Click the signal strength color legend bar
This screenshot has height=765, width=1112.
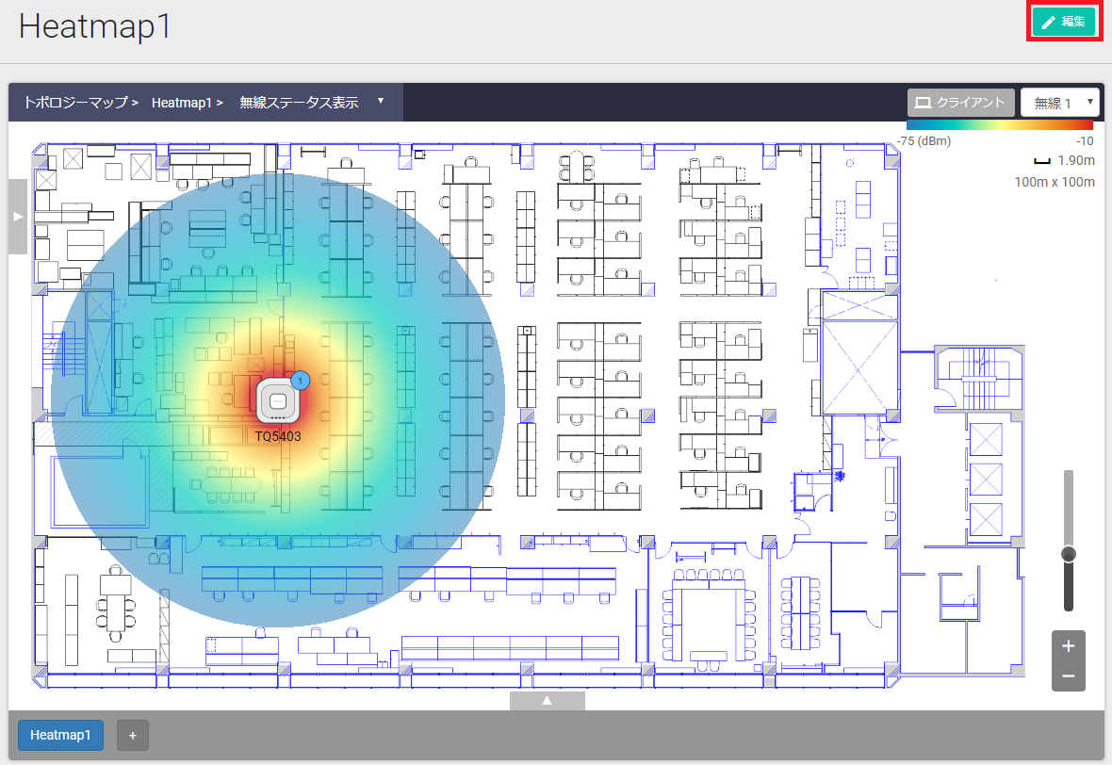coord(999,124)
